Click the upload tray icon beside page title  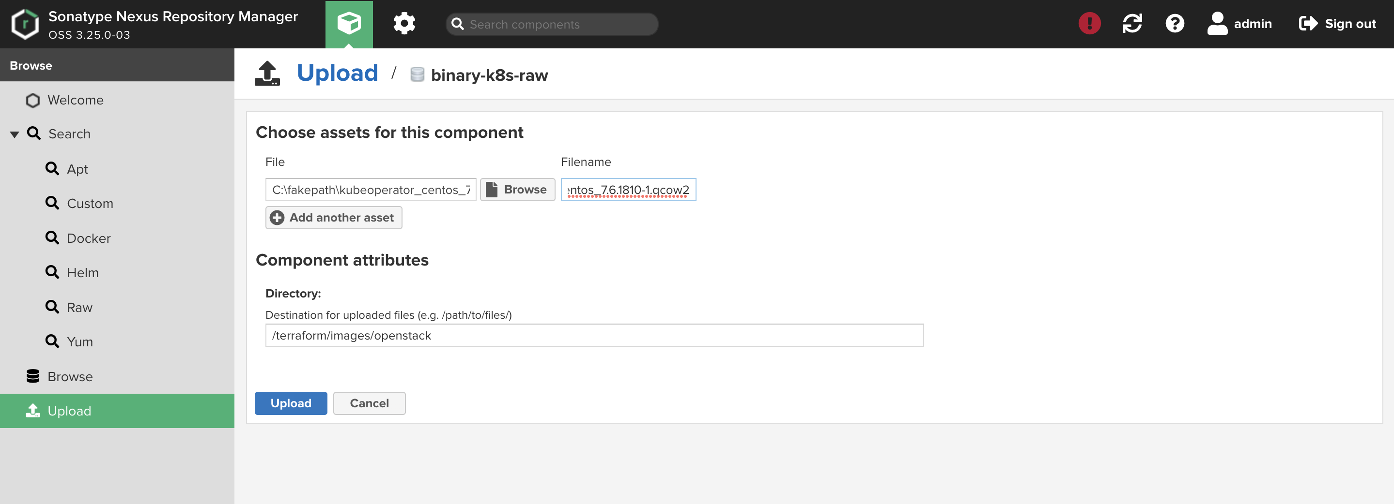click(x=267, y=74)
